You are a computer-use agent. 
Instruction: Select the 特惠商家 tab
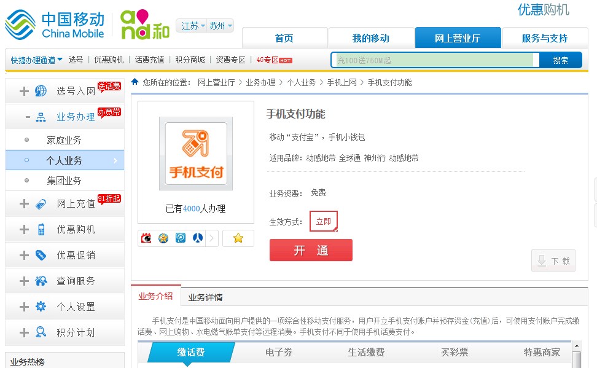point(542,352)
